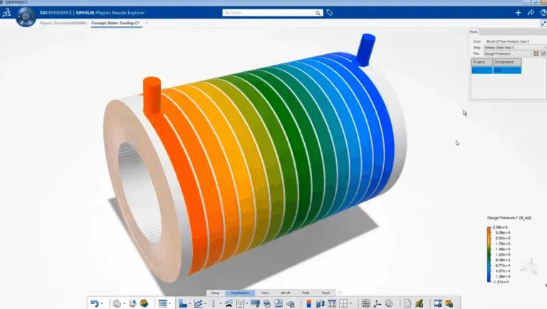Click the plus add icon in header

[x=519, y=13]
